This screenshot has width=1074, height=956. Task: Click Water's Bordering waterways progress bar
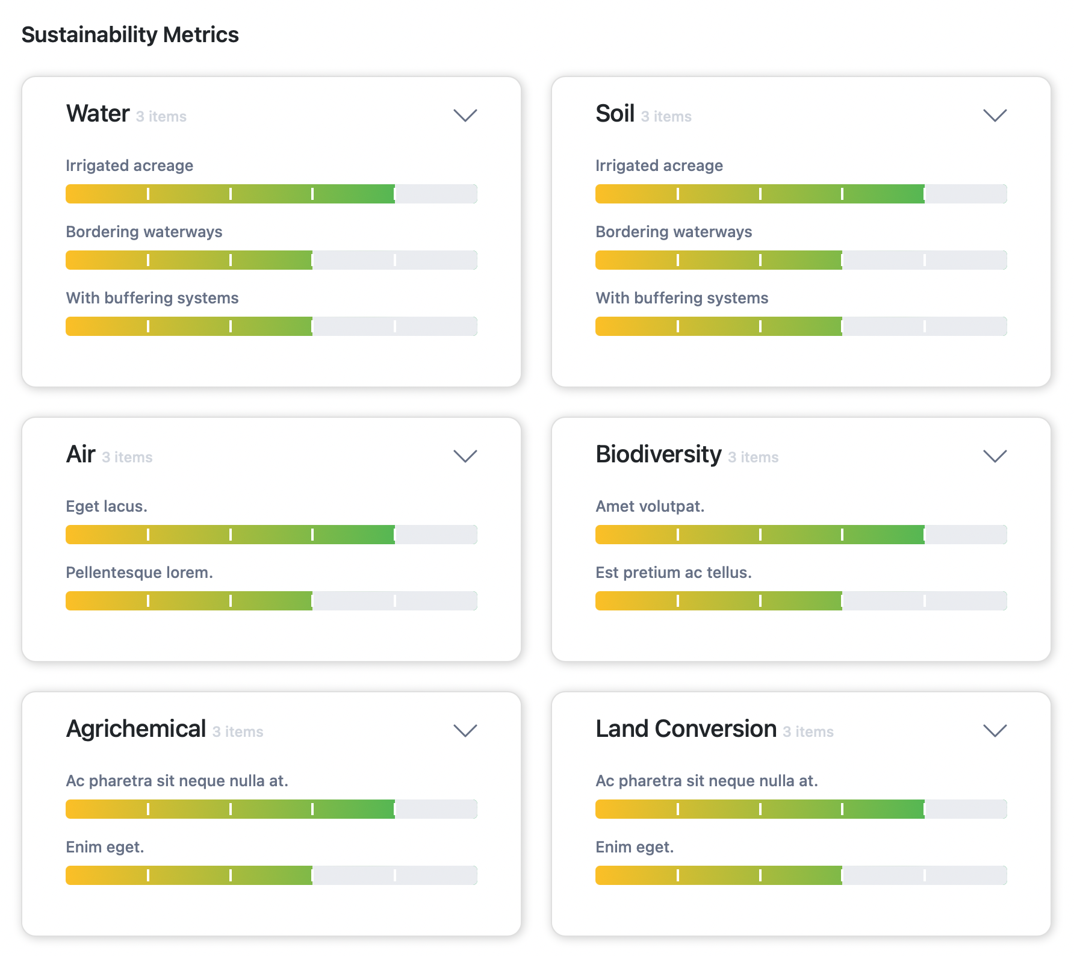(271, 260)
